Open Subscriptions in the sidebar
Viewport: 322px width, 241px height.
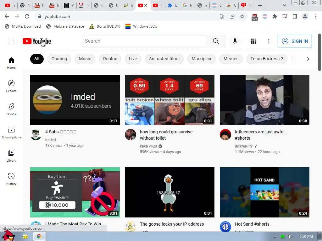coord(11,133)
